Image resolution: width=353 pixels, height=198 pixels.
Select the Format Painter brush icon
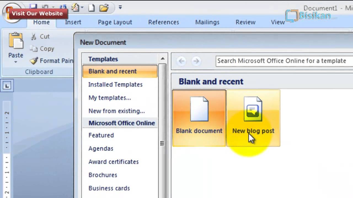(x=34, y=61)
